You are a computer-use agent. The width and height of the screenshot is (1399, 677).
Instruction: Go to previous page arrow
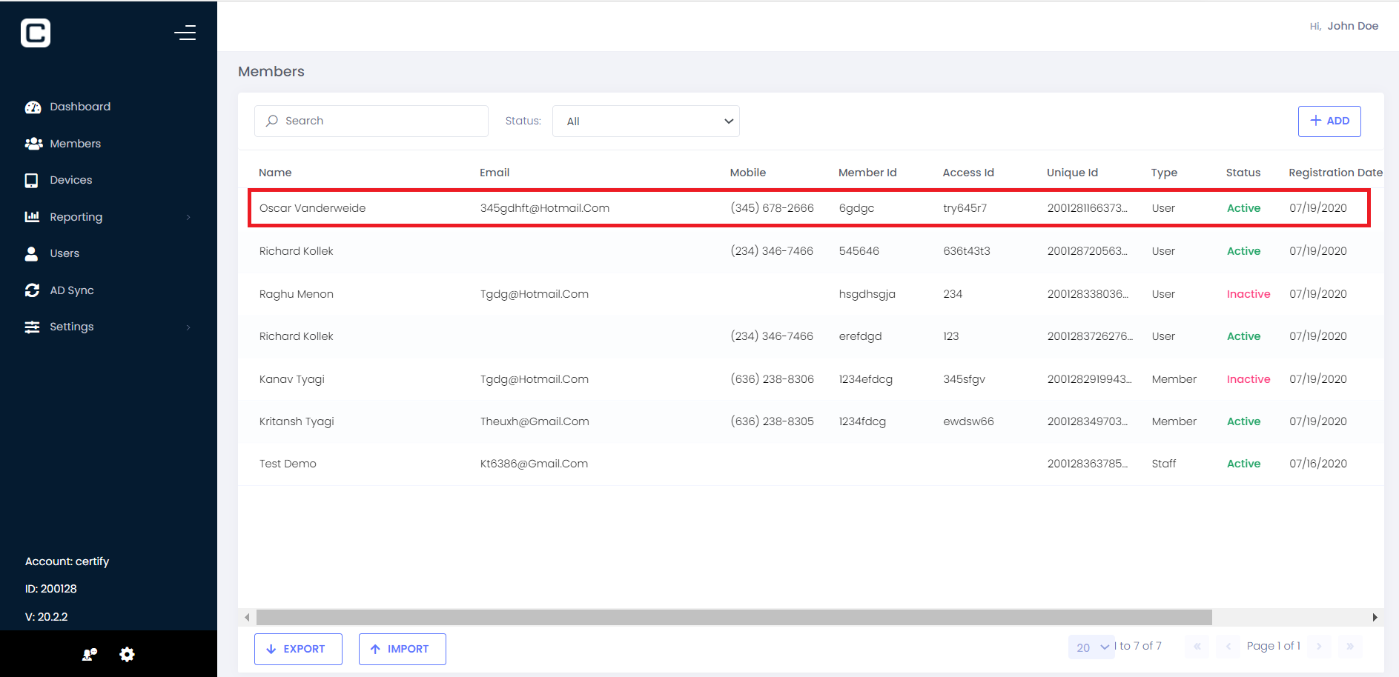1228,647
